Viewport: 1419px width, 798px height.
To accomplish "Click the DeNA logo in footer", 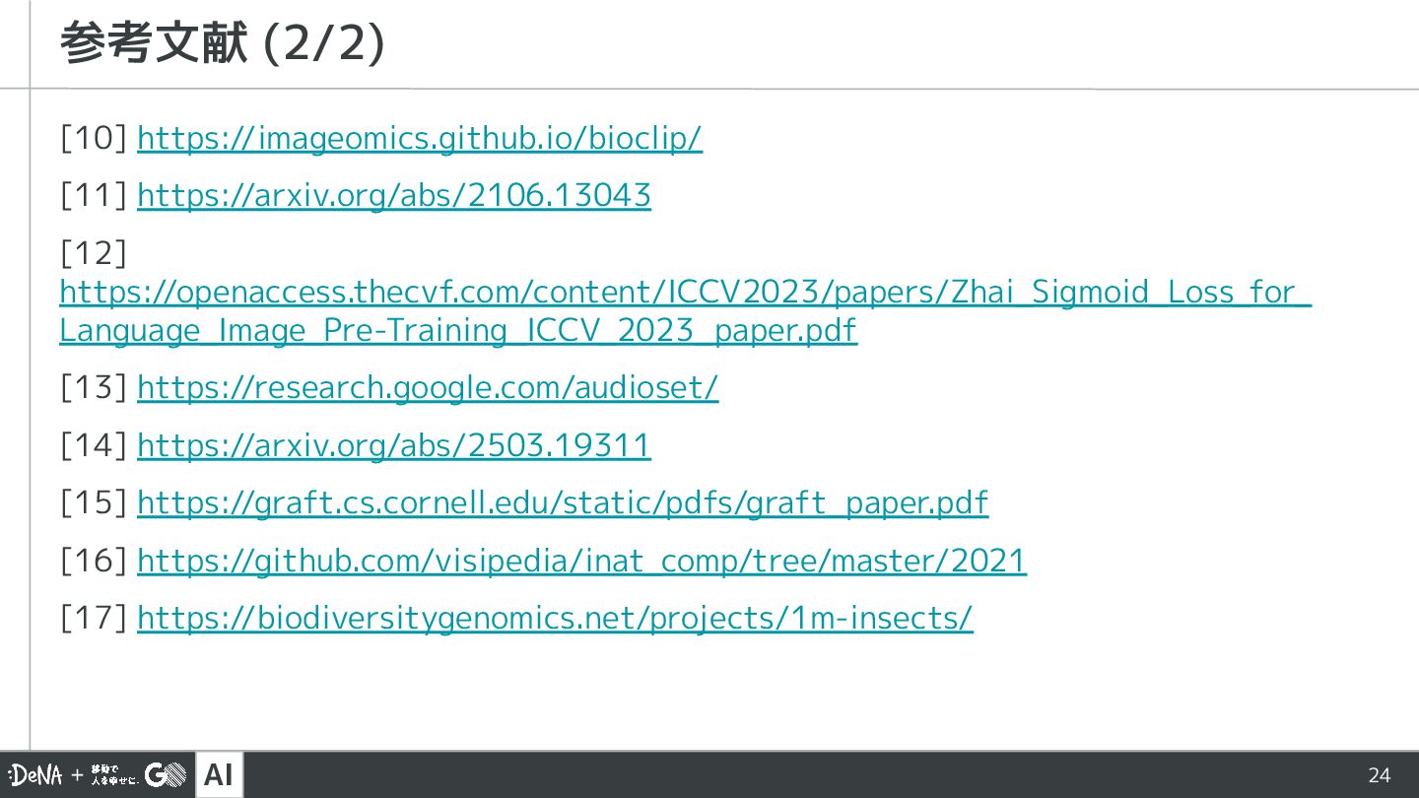I will point(34,775).
